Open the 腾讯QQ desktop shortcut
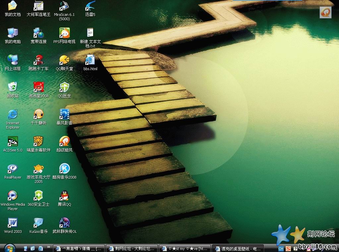Image resolution: width=339 pixels, height=252 pixels. tap(64, 195)
